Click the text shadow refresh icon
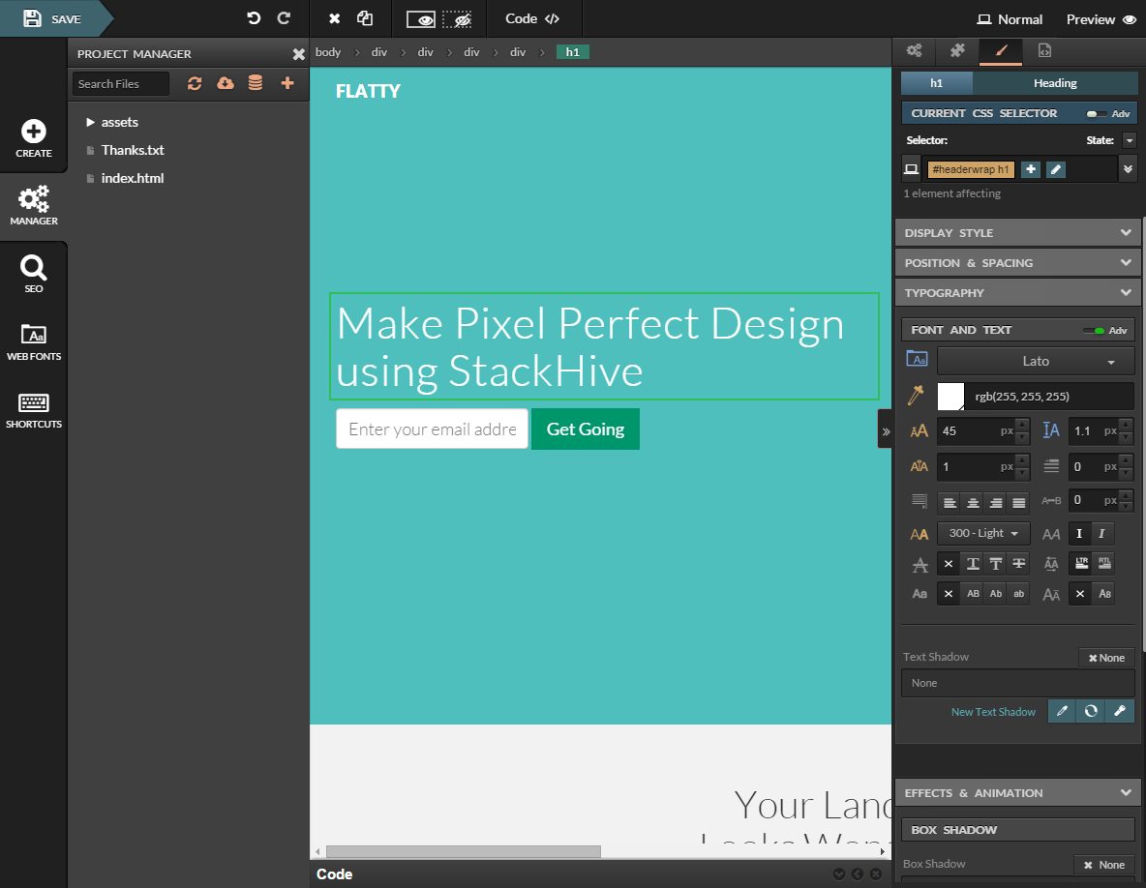Viewport: 1146px width, 888px height. tap(1091, 711)
